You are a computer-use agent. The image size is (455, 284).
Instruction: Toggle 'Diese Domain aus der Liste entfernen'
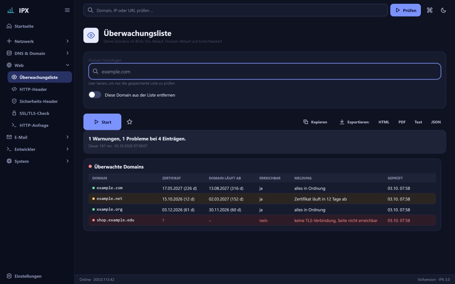(95, 95)
